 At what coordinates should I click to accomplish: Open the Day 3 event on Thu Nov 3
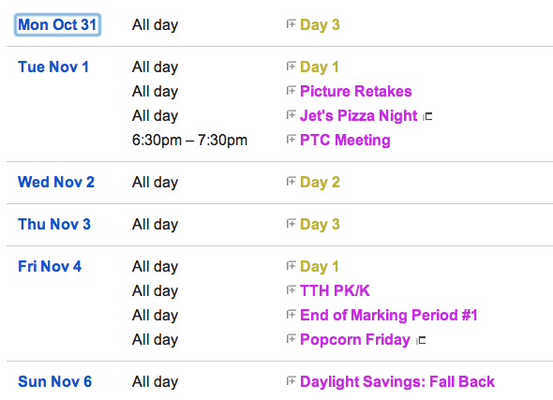click(320, 225)
